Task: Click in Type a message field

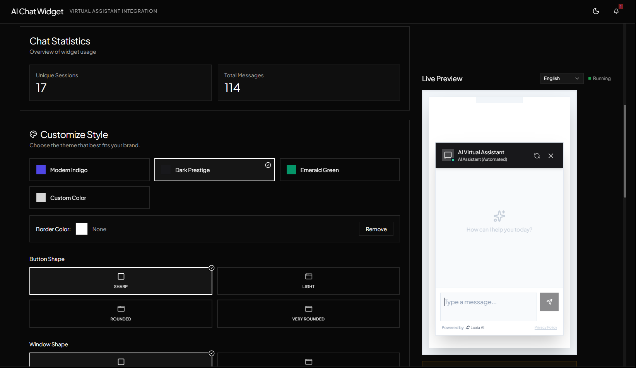Action: [x=488, y=307]
